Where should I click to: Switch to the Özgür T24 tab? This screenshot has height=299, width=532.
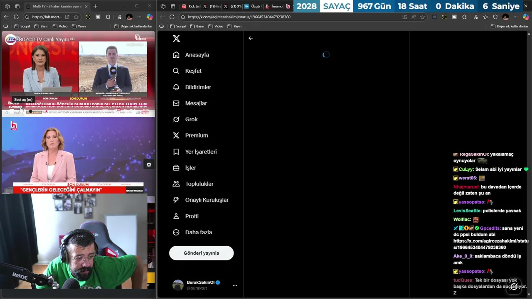[x=253, y=6]
